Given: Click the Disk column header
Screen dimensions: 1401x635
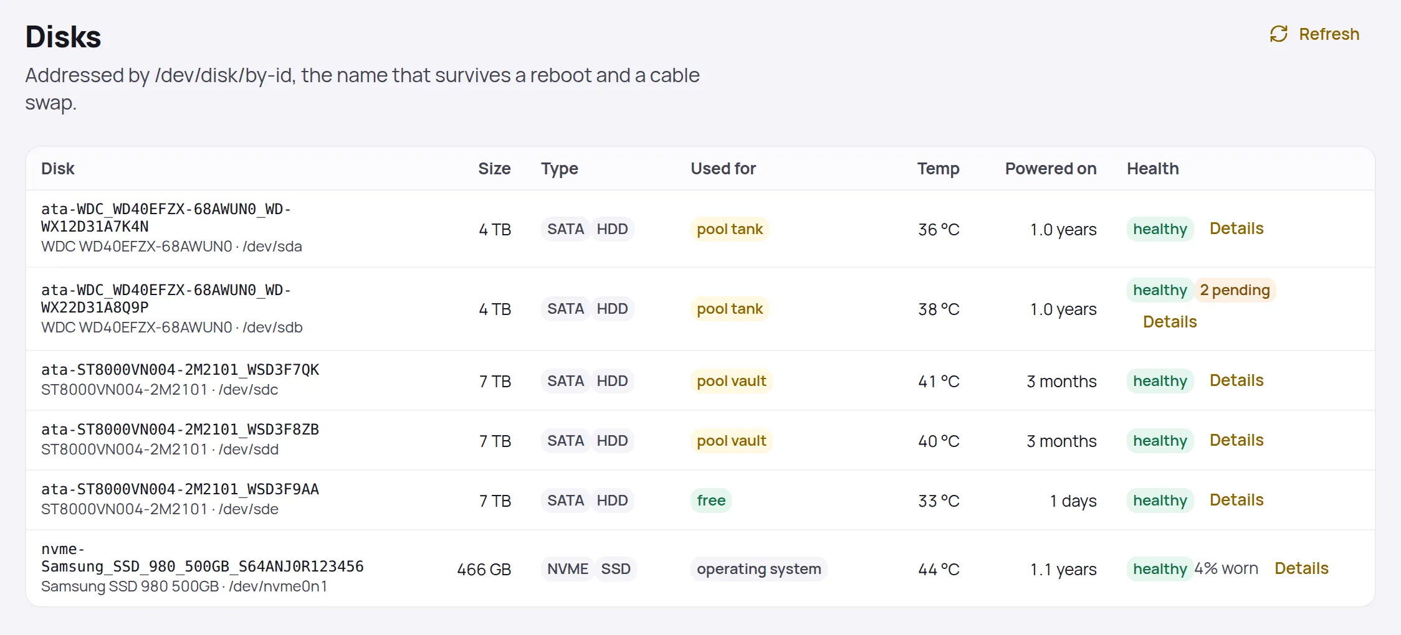Looking at the screenshot, I should (58, 169).
